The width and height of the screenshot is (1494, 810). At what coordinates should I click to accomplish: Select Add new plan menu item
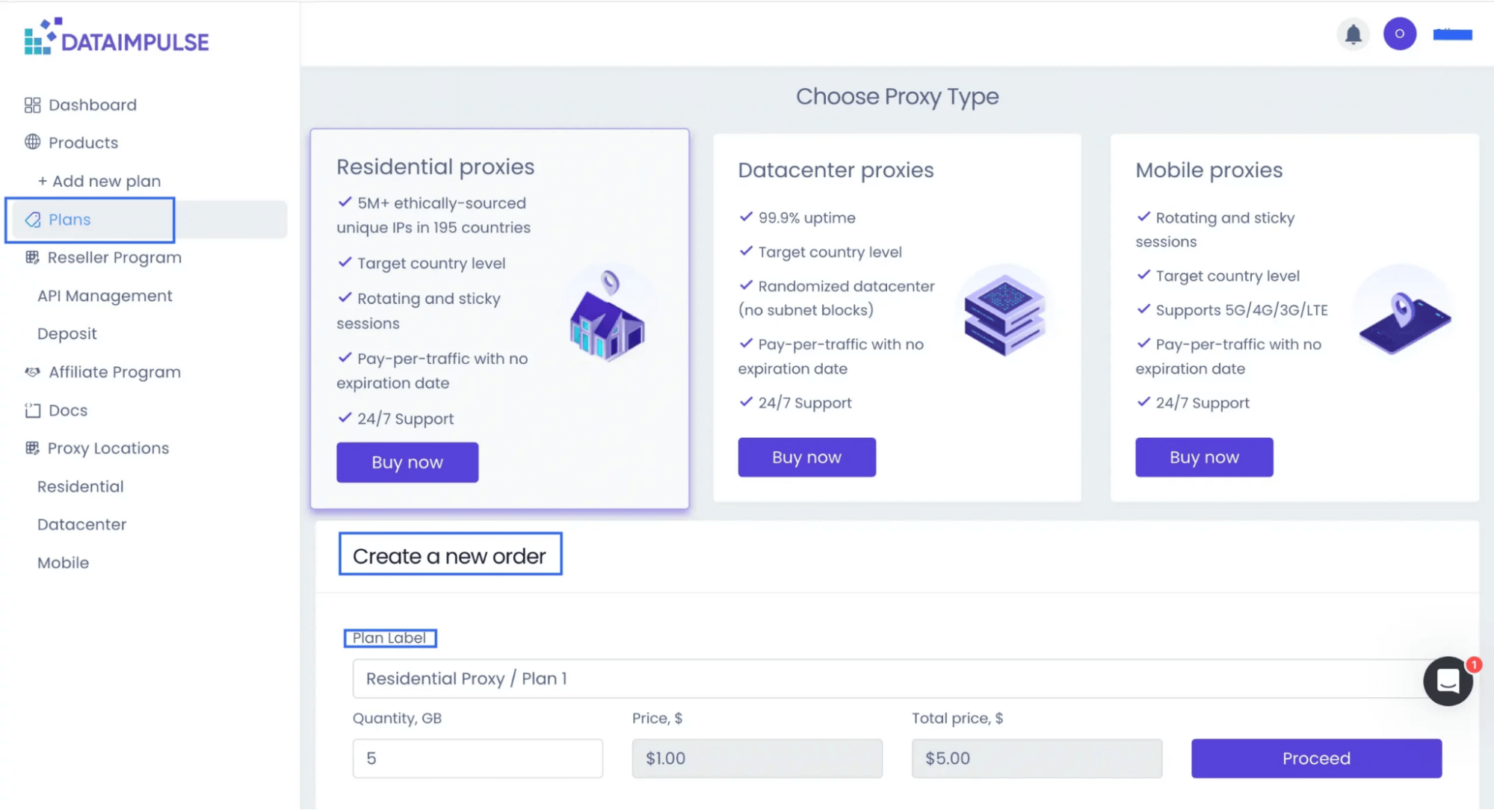tap(99, 182)
